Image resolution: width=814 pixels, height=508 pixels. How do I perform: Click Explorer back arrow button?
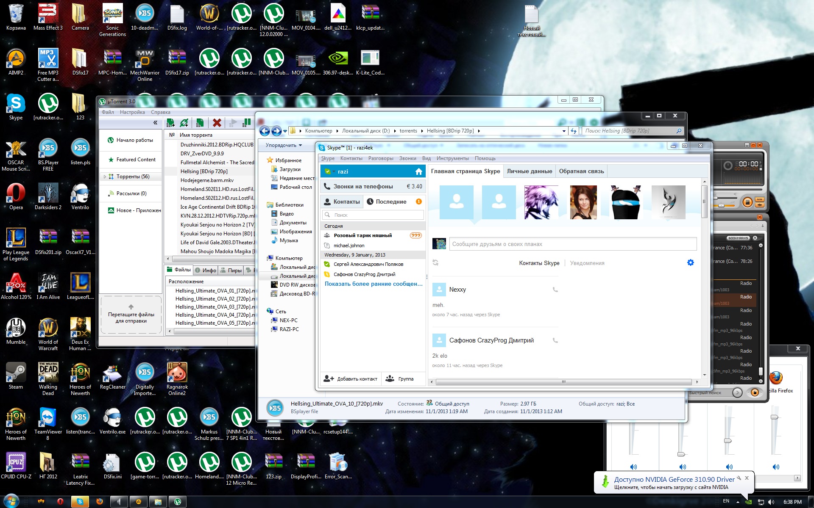click(265, 131)
